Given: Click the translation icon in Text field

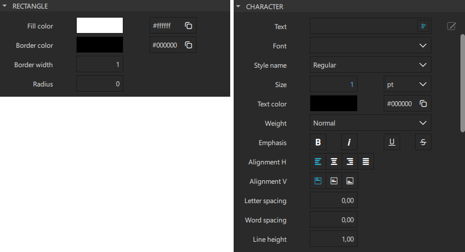Looking at the screenshot, I should tap(423, 26).
